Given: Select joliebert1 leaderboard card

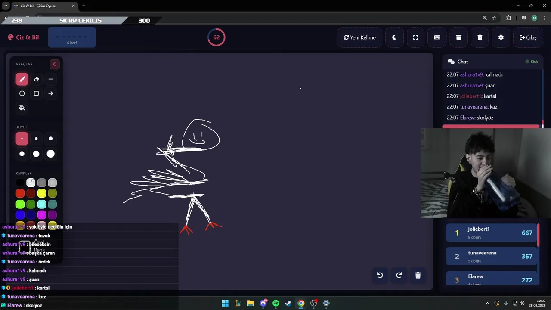Looking at the screenshot, I should click(491, 233).
